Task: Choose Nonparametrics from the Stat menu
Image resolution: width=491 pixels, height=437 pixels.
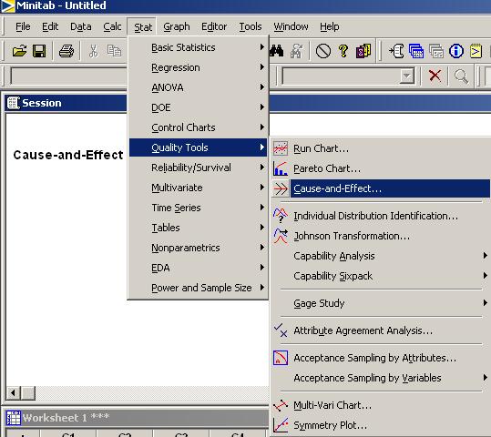Action: [x=199, y=248]
